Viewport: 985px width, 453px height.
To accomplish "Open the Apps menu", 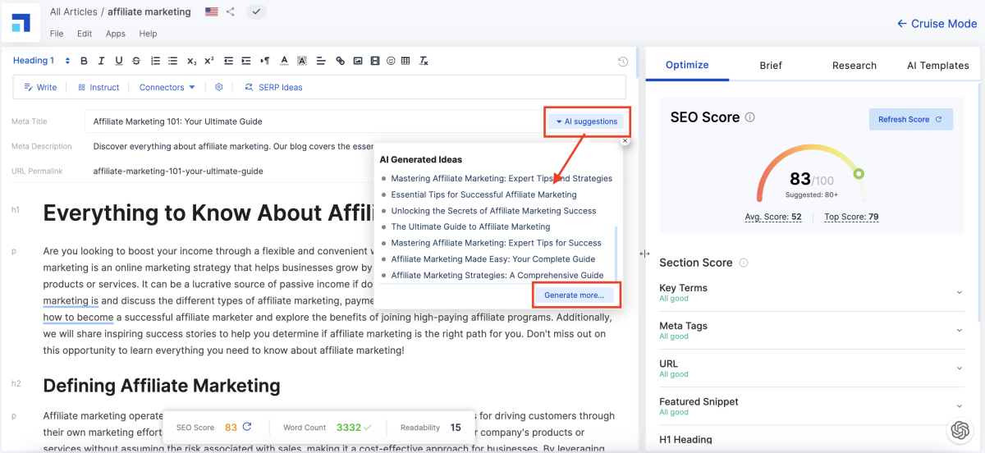I will (x=116, y=34).
